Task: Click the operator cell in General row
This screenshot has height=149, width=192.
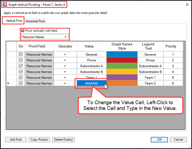Action: [x=65, y=54]
